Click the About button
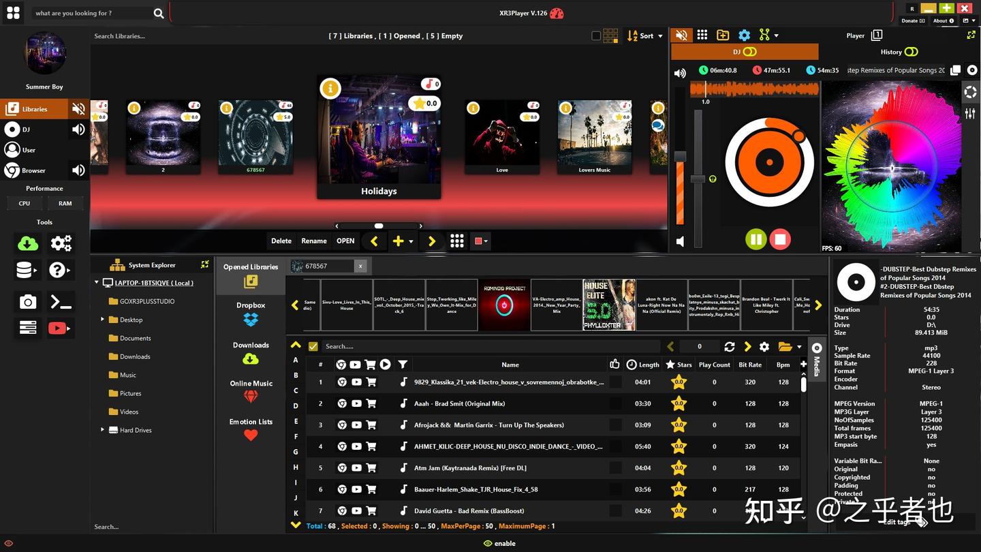 pos(944,21)
